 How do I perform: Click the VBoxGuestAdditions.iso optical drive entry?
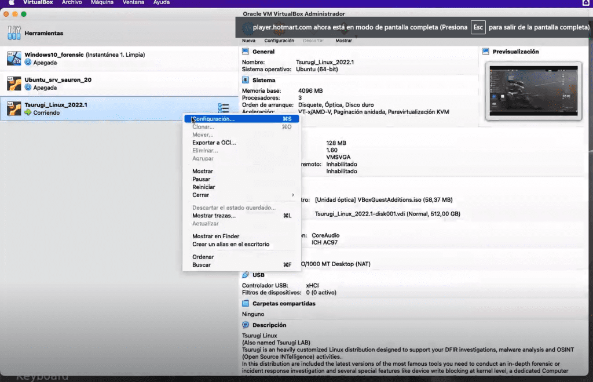pos(383,199)
